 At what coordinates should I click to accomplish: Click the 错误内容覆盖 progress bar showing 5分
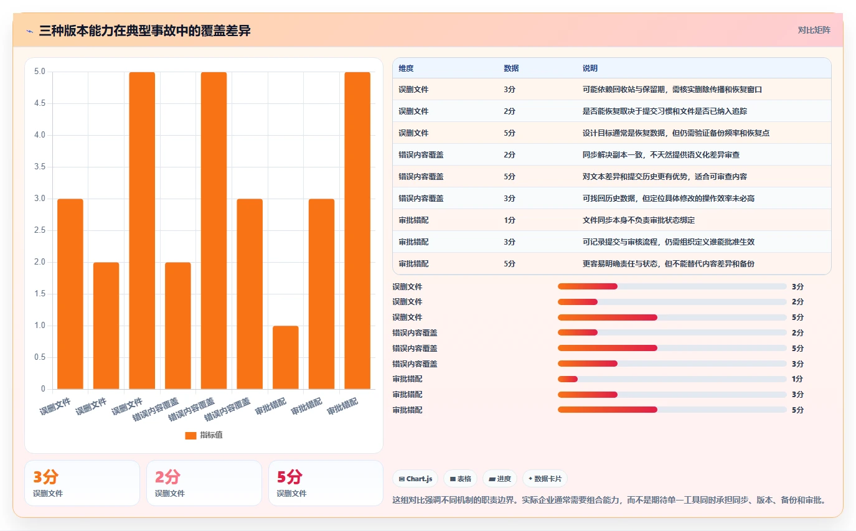click(672, 348)
